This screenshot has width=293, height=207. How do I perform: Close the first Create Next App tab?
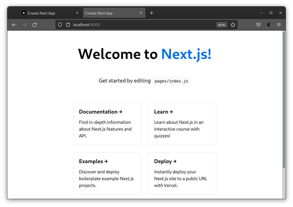pos(77,13)
